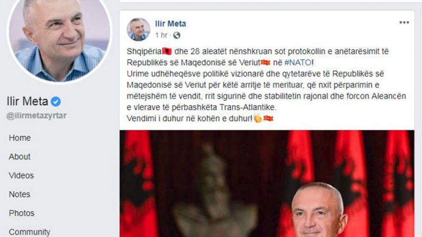Open the About section

coord(20,156)
